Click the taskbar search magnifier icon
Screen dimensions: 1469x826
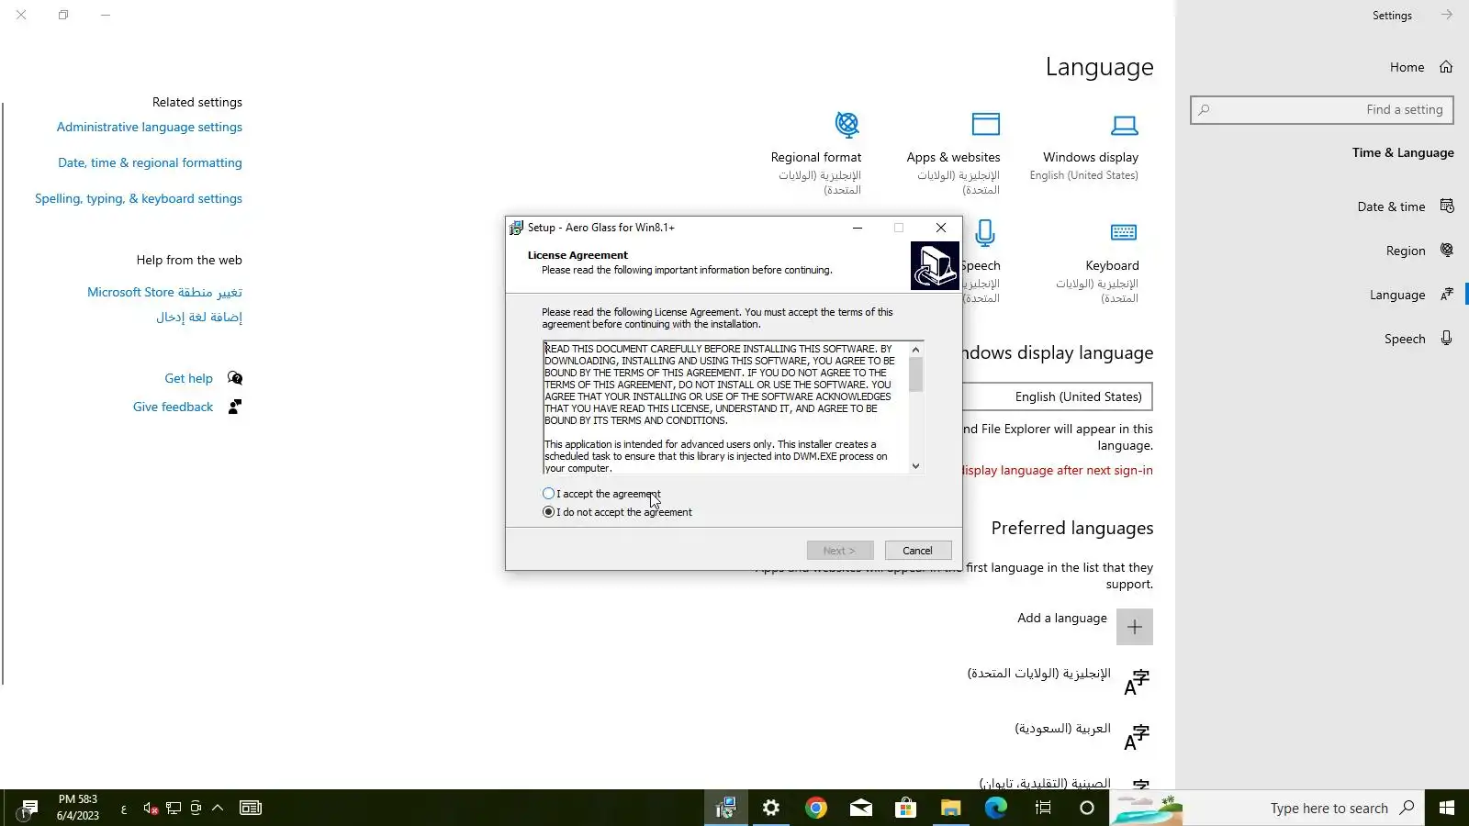click(x=1407, y=808)
